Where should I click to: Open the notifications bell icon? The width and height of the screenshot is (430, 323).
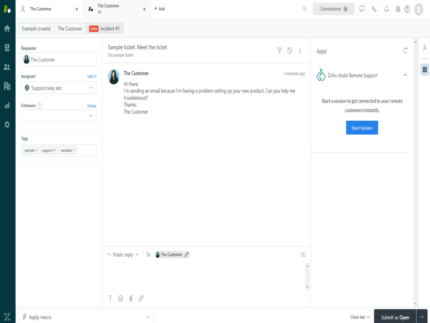(x=386, y=9)
